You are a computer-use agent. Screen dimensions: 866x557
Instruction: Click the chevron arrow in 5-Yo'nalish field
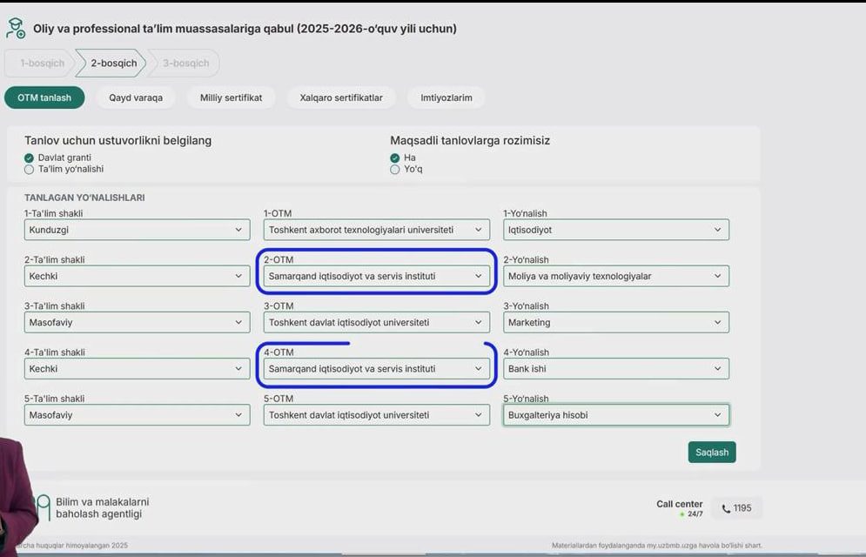click(717, 415)
